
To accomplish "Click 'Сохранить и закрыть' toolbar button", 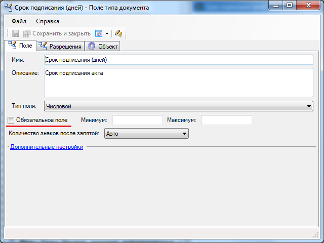I will pyautogui.click(x=57, y=33).
